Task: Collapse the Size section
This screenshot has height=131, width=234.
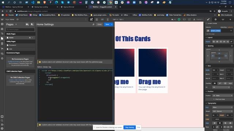Action: click(x=209, y=66)
